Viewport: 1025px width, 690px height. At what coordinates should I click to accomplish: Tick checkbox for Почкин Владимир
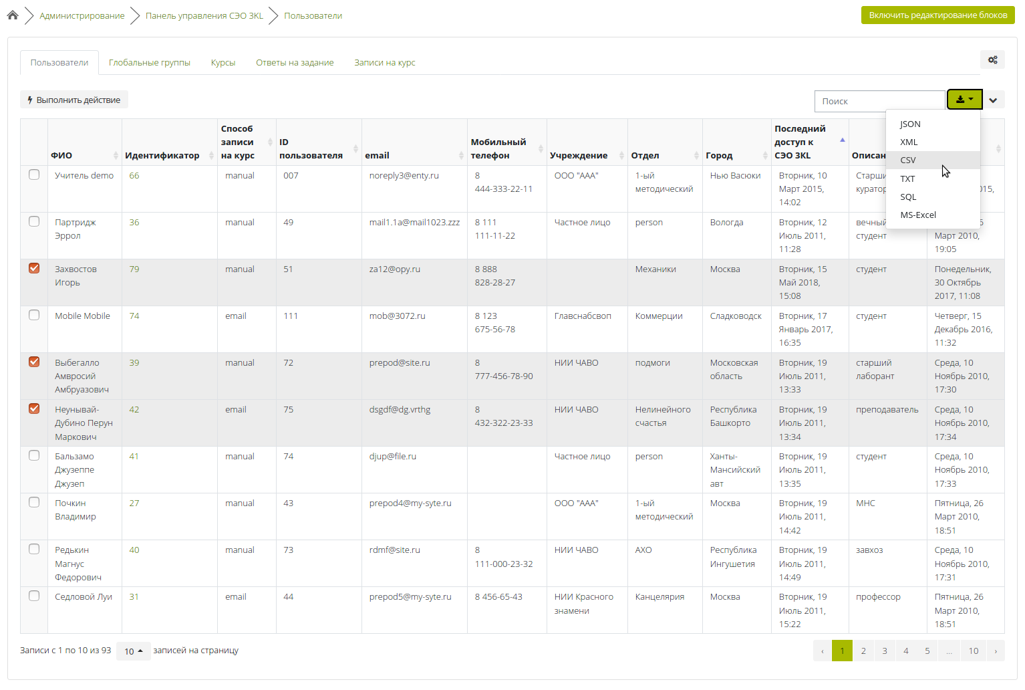tap(34, 502)
